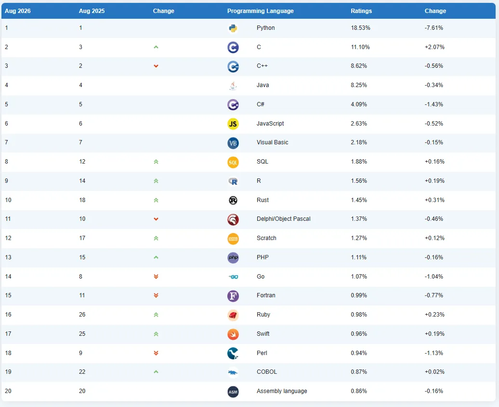This screenshot has width=499, height=407.
Task: Click the red down arrow for C++
Action: [156, 66]
